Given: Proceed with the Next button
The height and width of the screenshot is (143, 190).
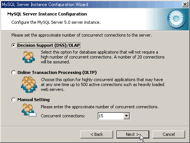Looking at the screenshot, I should (x=133, y=134).
